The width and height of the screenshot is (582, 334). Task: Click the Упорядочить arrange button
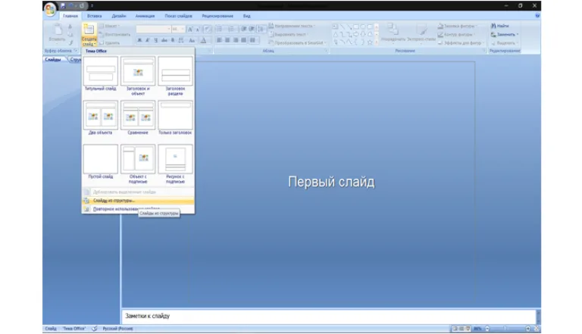tap(393, 33)
